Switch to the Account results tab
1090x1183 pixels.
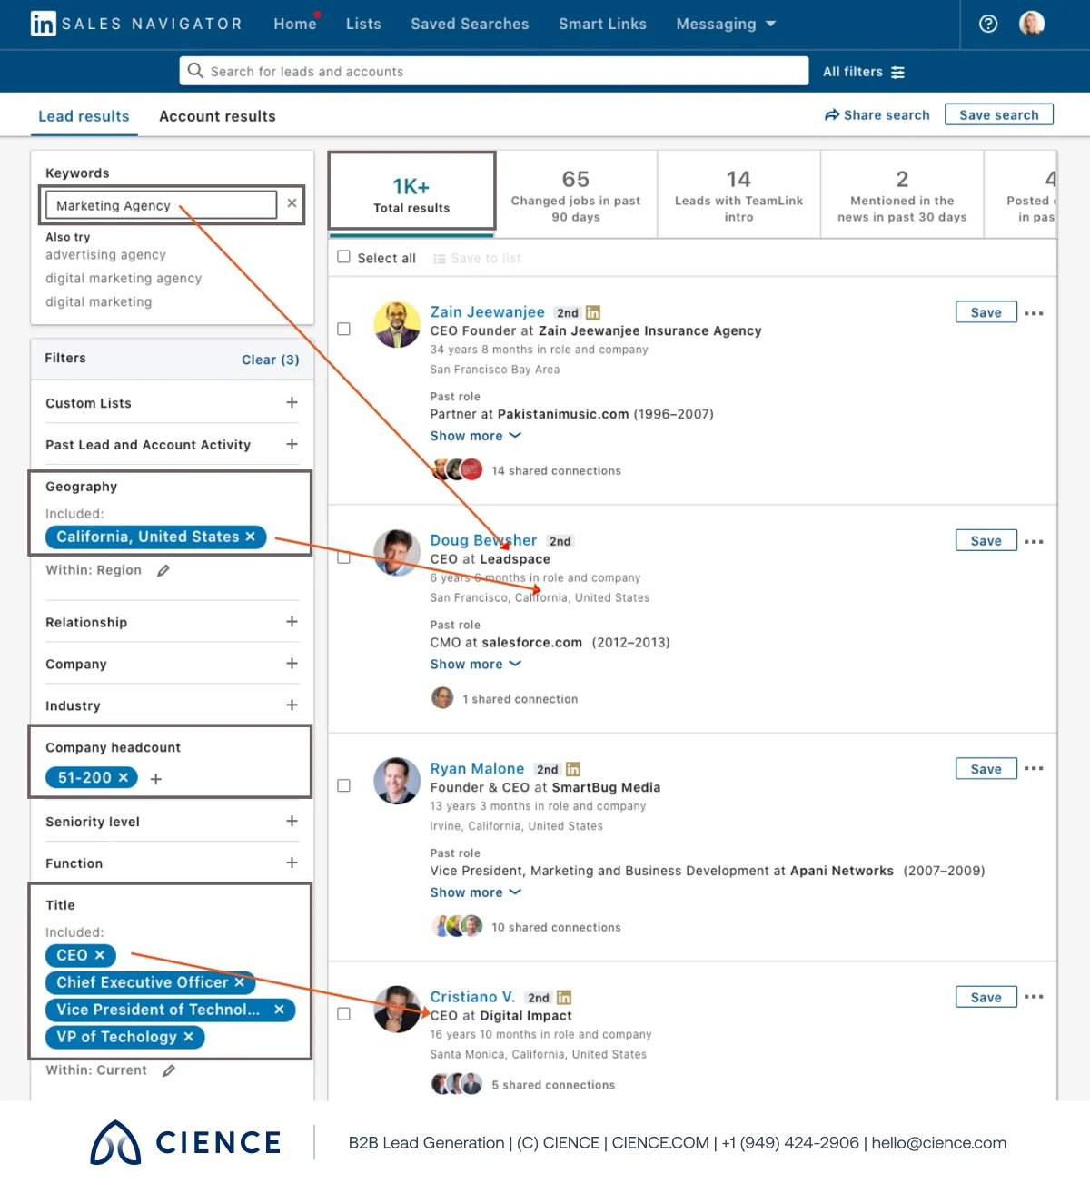pos(217,115)
